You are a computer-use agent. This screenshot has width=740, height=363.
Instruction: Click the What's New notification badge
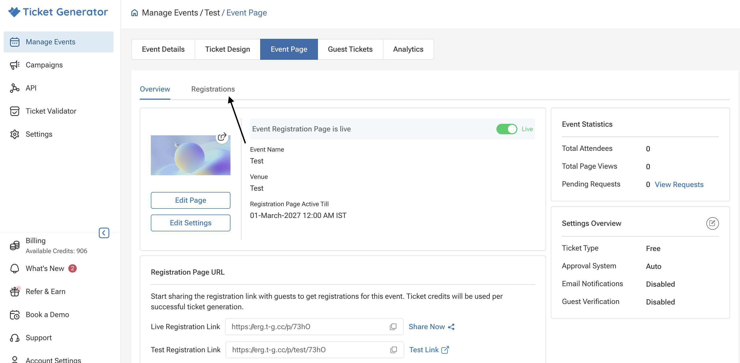point(72,268)
